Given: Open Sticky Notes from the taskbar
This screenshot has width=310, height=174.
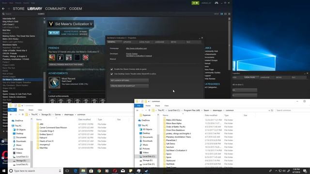Looking at the screenshot, I should click(x=131, y=171).
